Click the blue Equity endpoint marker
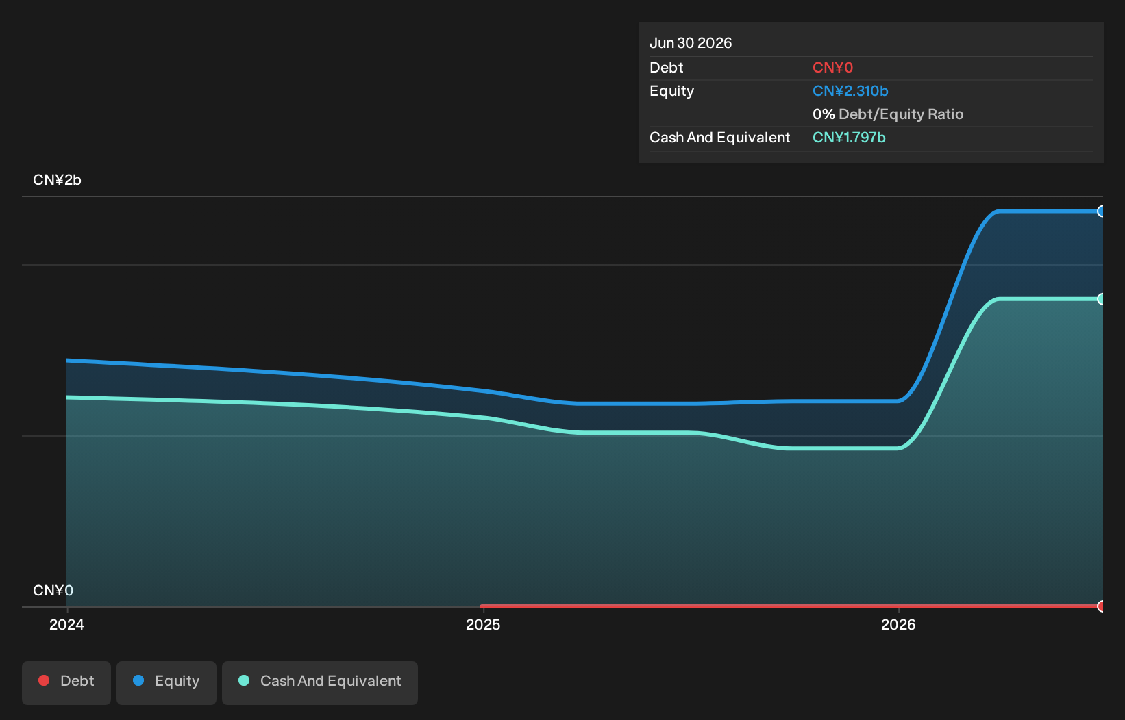The height and width of the screenshot is (720, 1125). 1101,211
